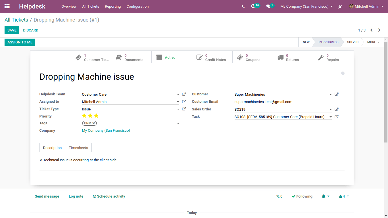Open Coupons stat button
This screenshot has height=218, width=388.
click(253, 57)
